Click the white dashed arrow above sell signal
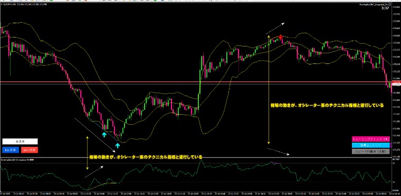Screen dimensions: 401x196 [275, 29]
